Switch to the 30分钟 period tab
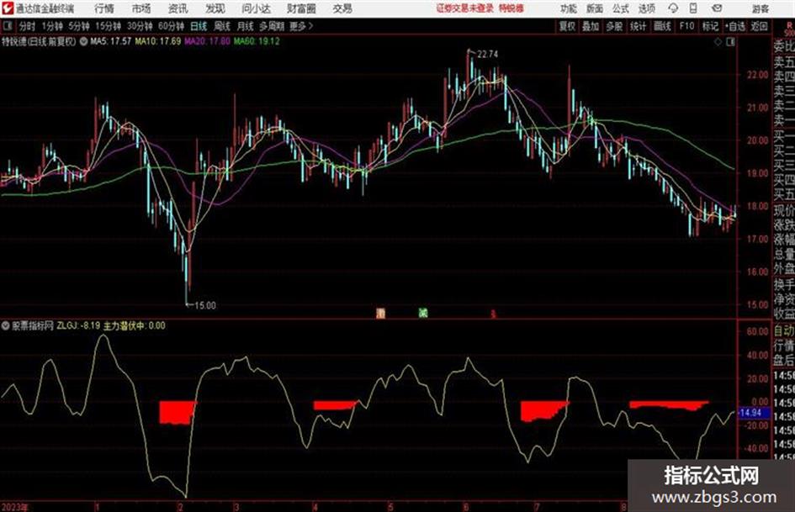 tap(140, 26)
